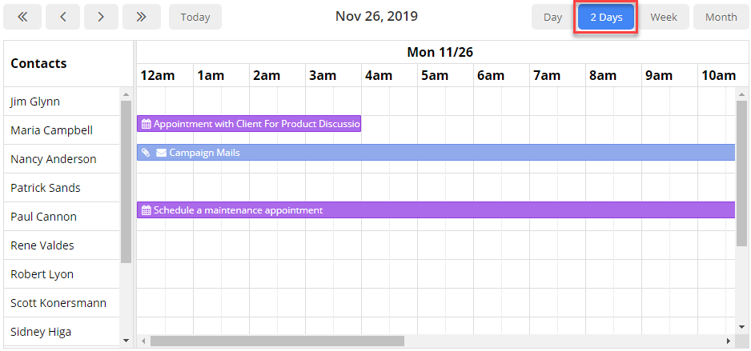Switch to Month view
751x351 pixels.
(721, 17)
